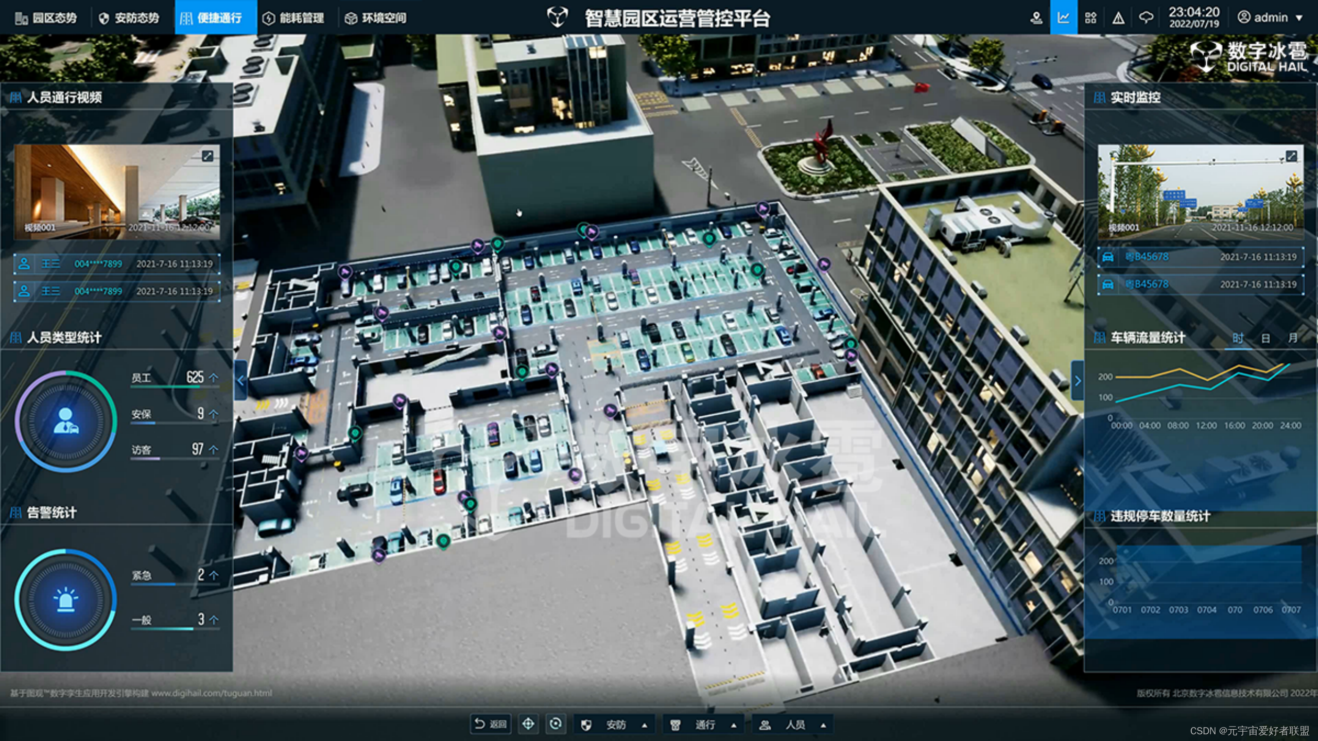Expand the 人员通行视频 video 001 fullscreen icon
1318x741 pixels.
click(x=207, y=156)
